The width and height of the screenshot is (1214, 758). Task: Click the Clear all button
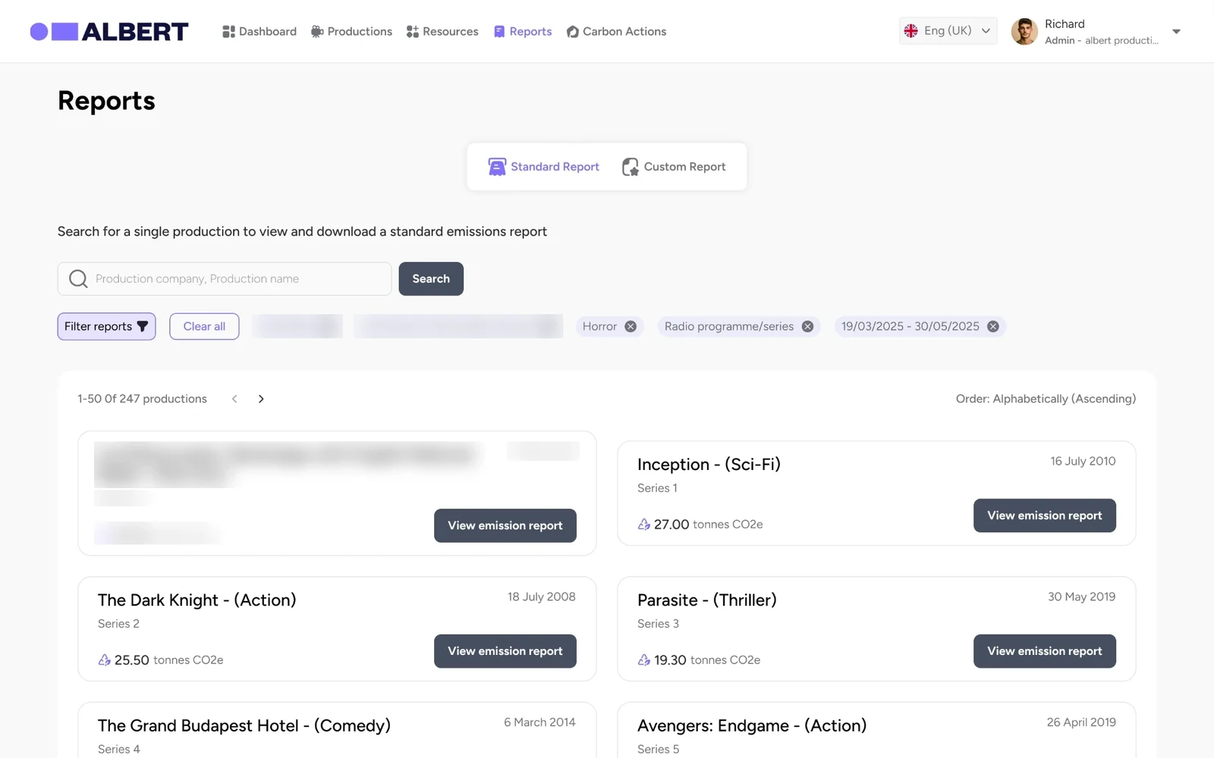(204, 327)
